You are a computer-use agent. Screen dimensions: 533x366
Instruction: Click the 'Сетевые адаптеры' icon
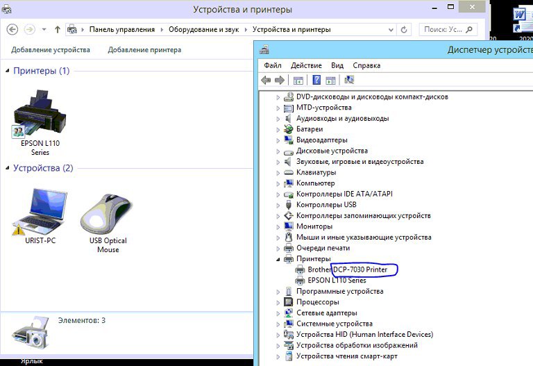click(x=289, y=313)
